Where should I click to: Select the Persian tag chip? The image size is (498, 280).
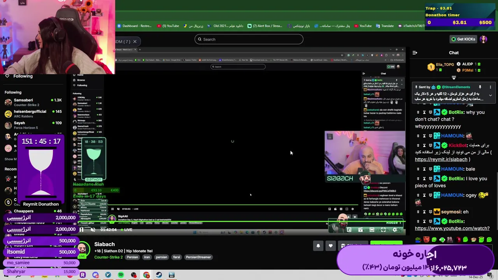(x=132, y=257)
